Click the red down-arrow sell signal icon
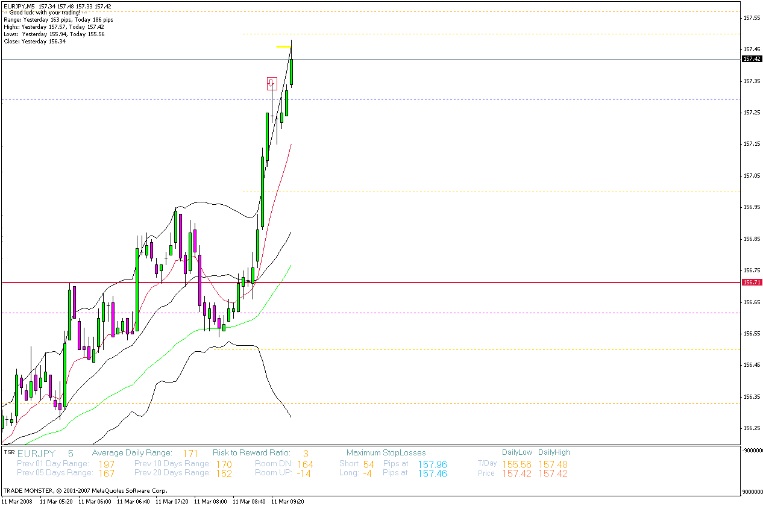Image resolution: width=763 pixels, height=506 pixels. (272, 84)
